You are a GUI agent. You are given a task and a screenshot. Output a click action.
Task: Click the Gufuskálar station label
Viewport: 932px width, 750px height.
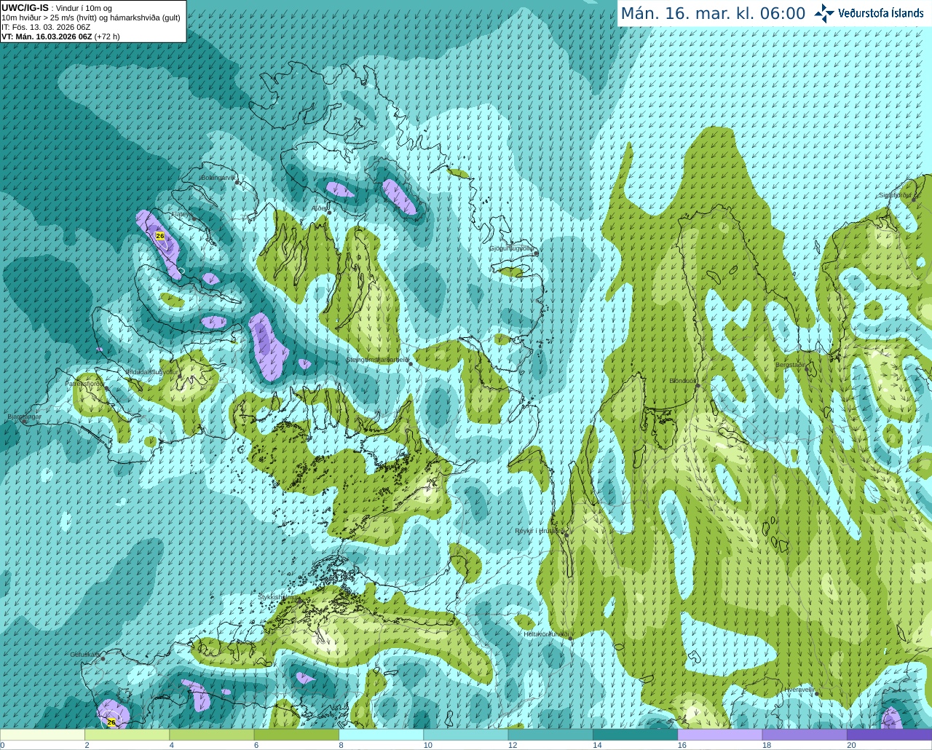pyautogui.click(x=85, y=655)
